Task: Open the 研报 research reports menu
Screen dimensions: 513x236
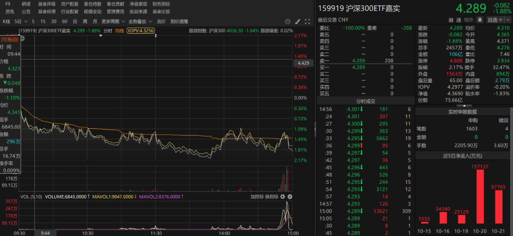Action: coord(26,4)
